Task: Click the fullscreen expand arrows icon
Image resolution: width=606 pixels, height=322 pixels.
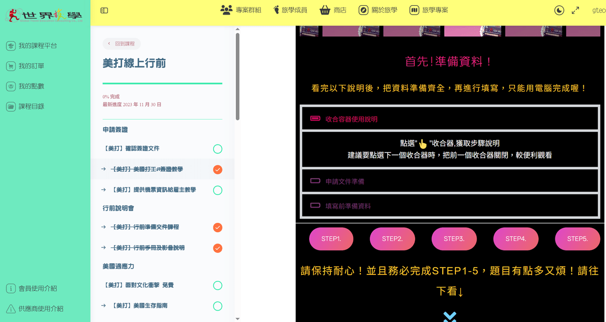Action: (575, 10)
